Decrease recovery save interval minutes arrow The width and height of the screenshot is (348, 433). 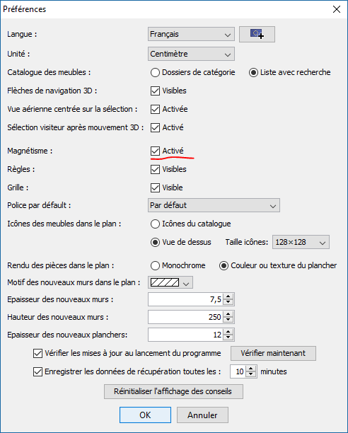[x=250, y=374]
